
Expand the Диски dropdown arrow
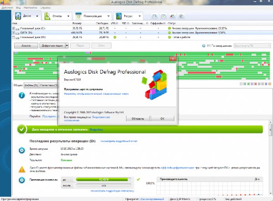(x=37, y=16)
